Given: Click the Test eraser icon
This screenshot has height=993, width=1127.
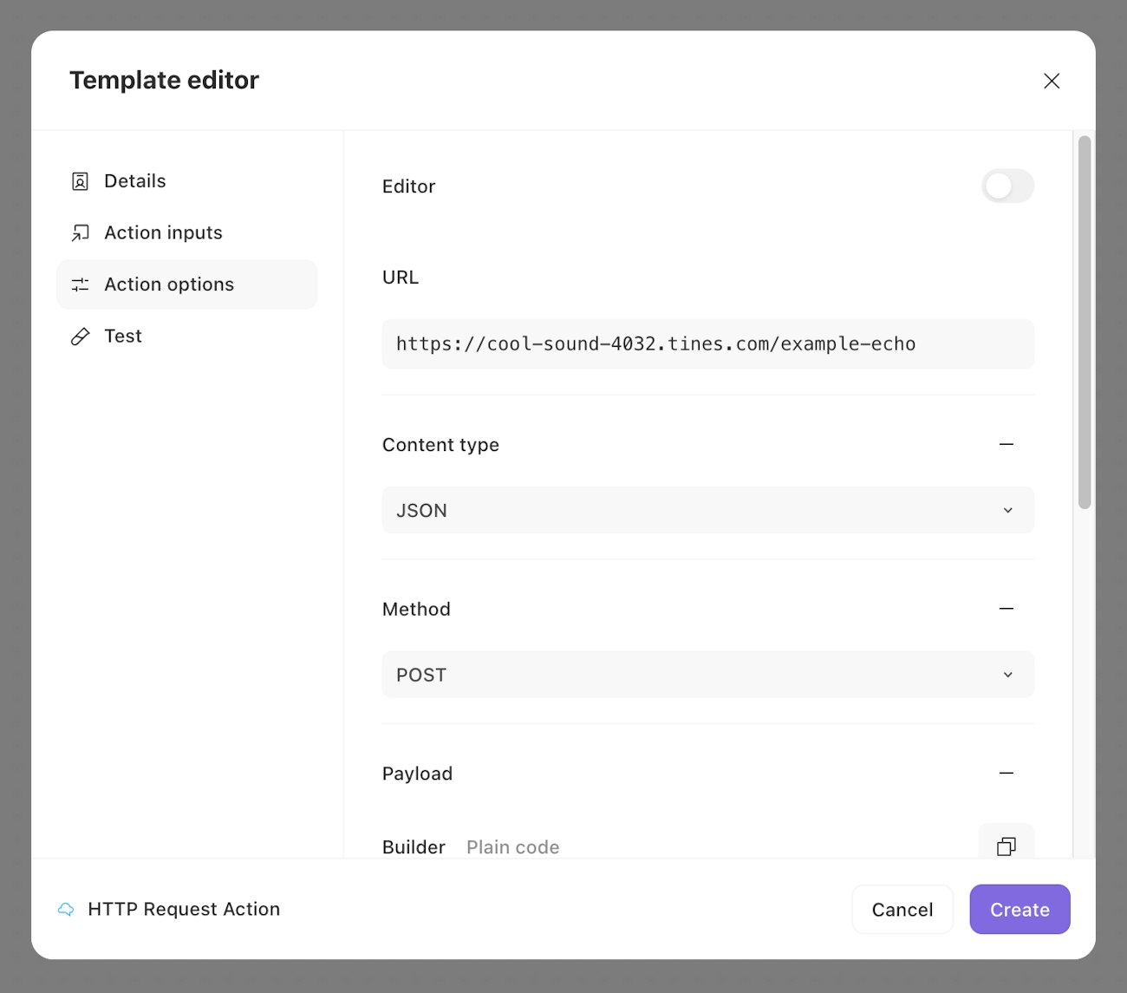Looking at the screenshot, I should click(80, 336).
